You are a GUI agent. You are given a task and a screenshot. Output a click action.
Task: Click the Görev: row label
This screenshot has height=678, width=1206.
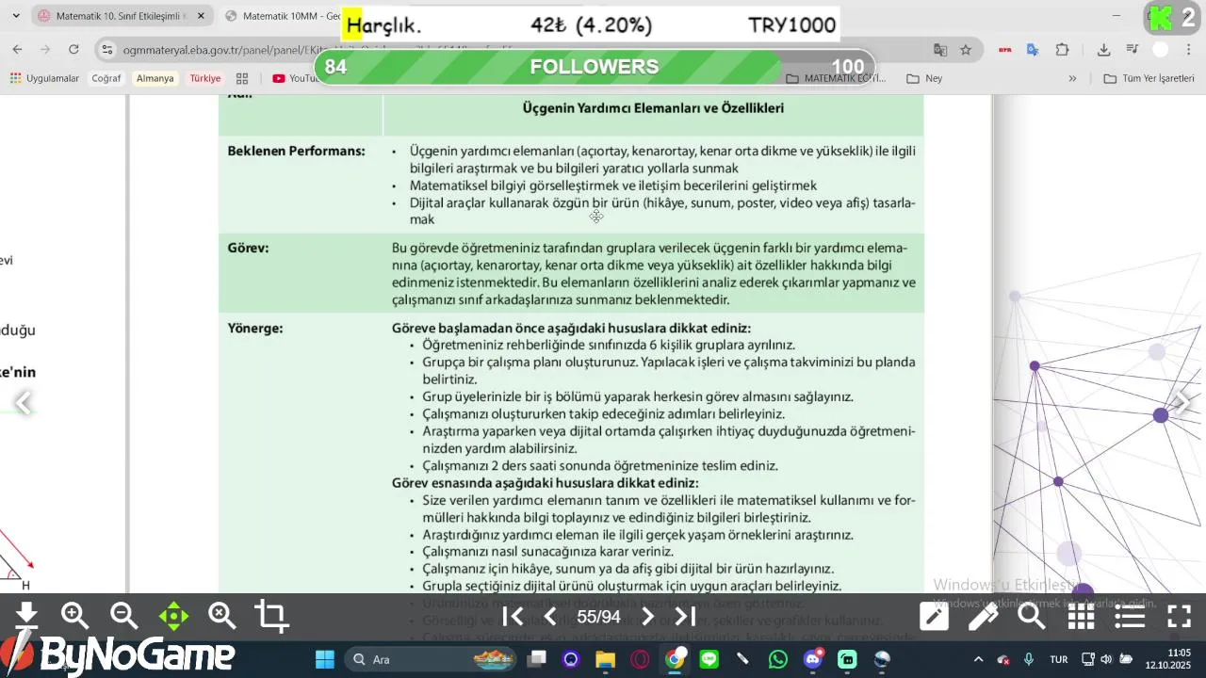pyautogui.click(x=248, y=248)
